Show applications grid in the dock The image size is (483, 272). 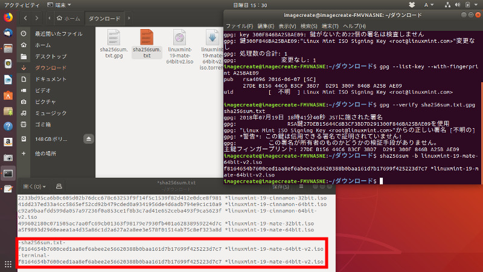(8, 264)
